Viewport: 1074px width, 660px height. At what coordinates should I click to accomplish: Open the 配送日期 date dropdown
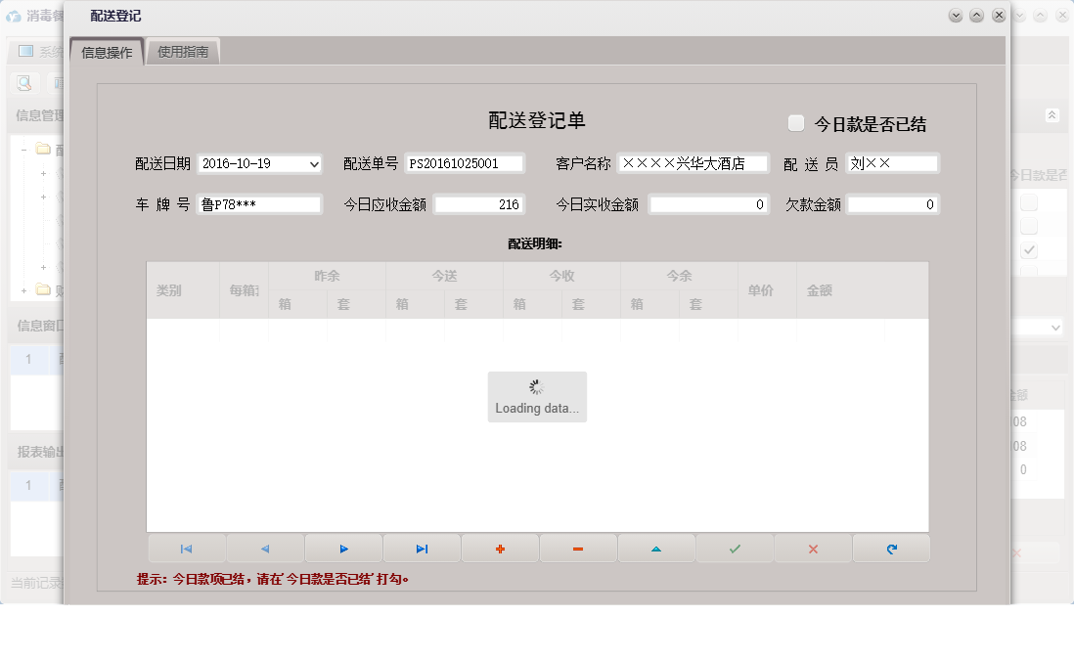[x=312, y=164]
